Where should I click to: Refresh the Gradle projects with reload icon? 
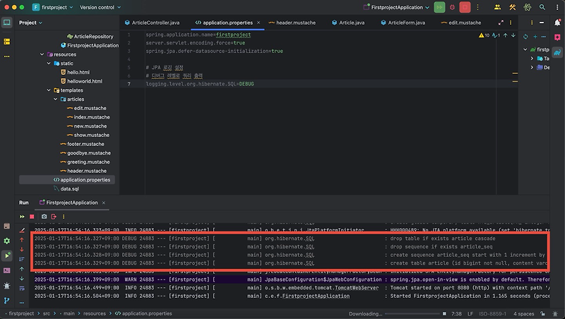click(x=525, y=37)
